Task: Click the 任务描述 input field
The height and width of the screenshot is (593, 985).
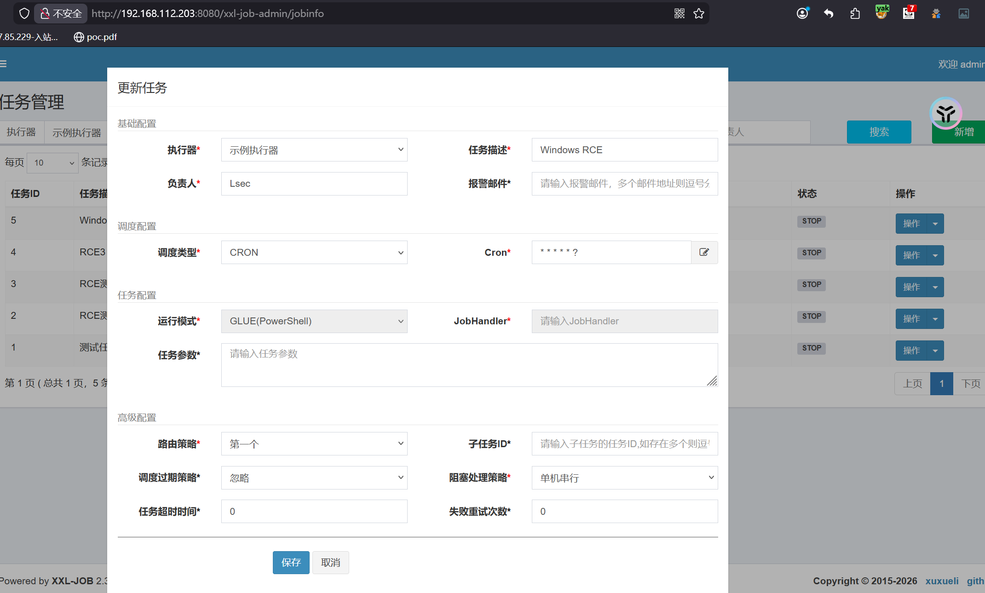Action: pos(624,150)
